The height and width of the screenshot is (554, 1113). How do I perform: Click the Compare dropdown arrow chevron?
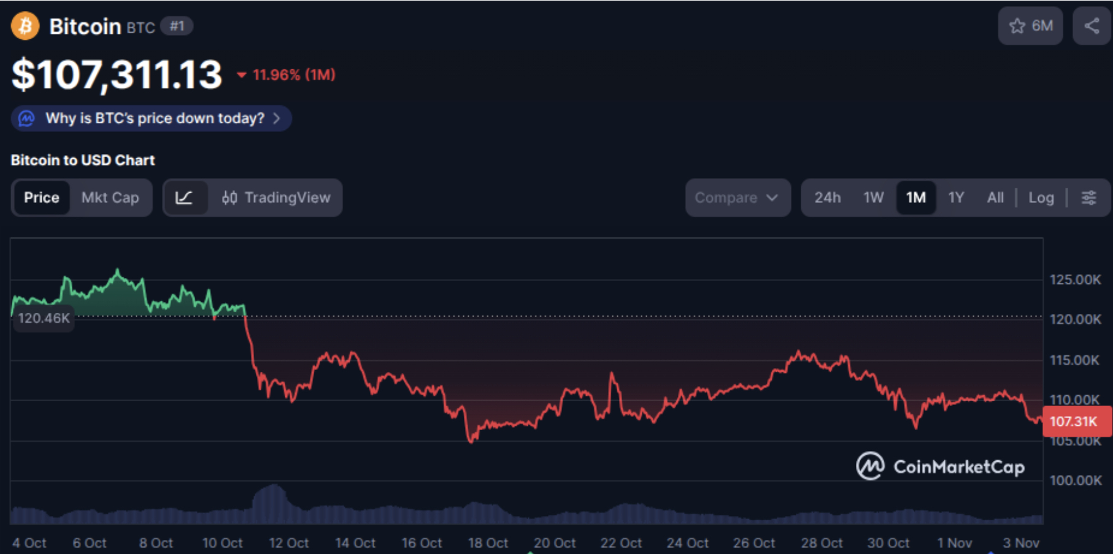click(772, 198)
